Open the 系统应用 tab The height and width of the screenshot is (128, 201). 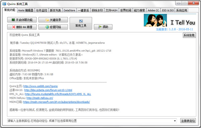pyautogui.click(x=182, y=10)
